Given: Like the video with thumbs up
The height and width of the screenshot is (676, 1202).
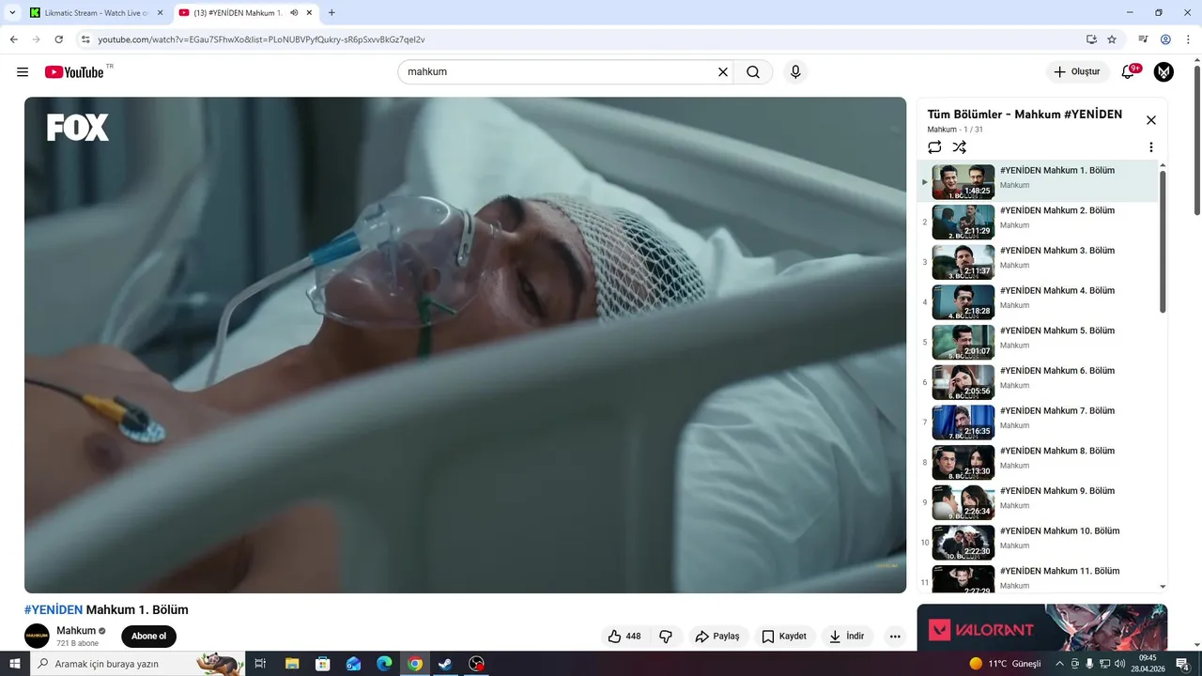Looking at the screenshot, I should tap(624, 637).
